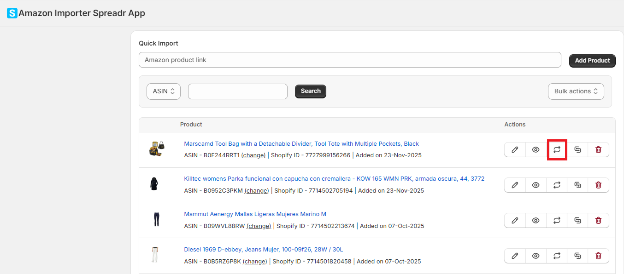Sync the Diesel 1969 D-ebbey Jeans product

click(x=557, y=256)
